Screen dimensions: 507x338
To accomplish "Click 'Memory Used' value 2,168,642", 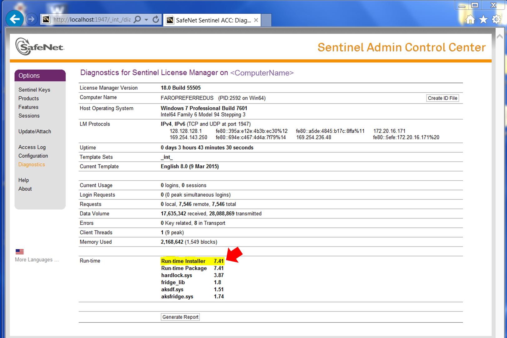I will 172,242.
